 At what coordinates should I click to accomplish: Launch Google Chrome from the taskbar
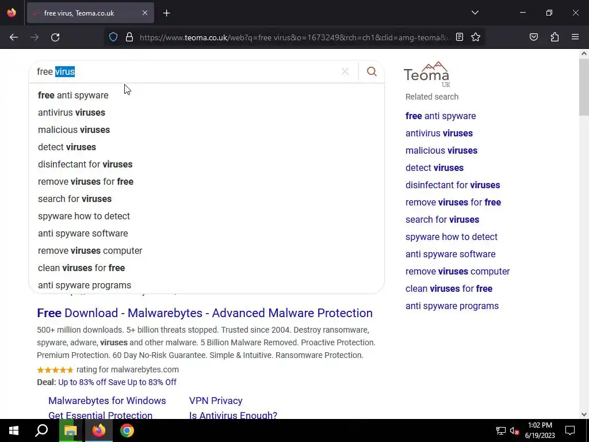[127, 430]
